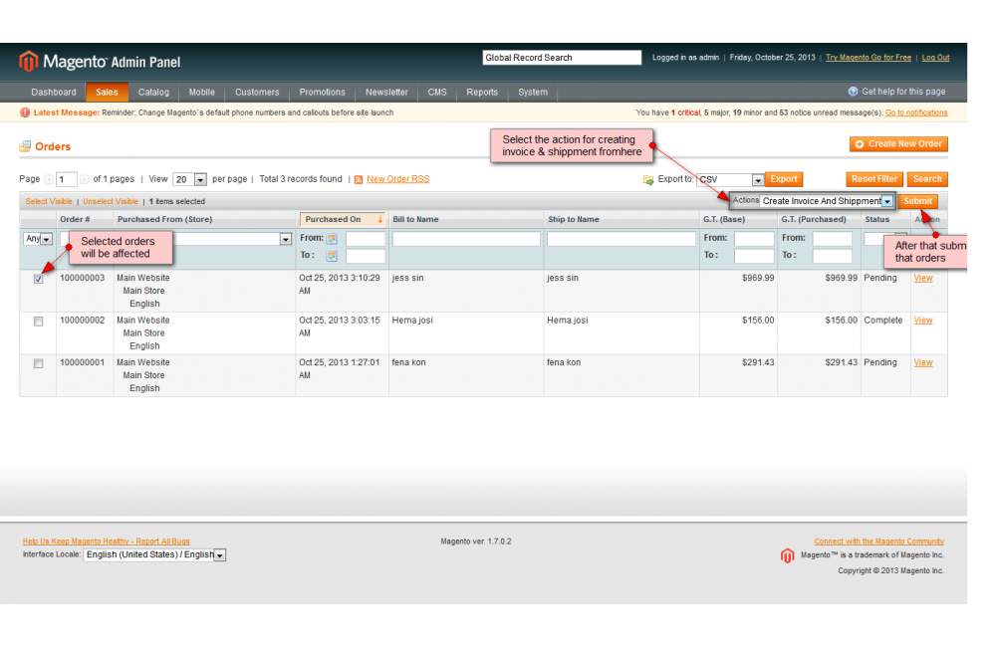Viewport: 996px width, 647px height.
Task: Click the Purchased On sort arrow
Action: [x=379, y=219]
